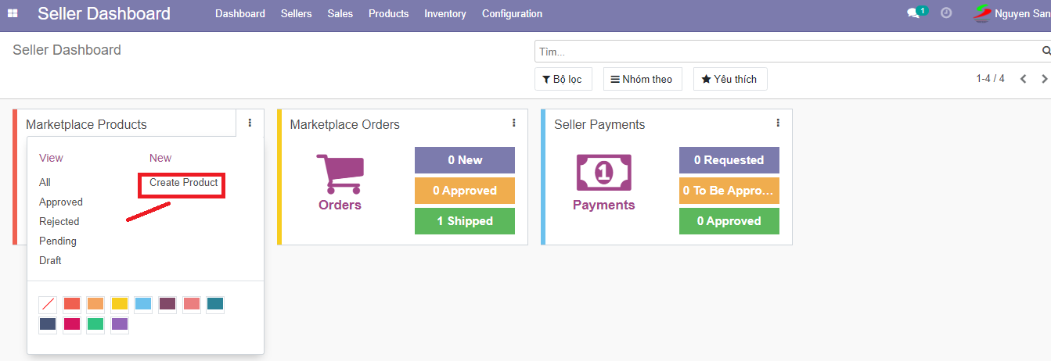Click the shopping cart Orders icon
This screenshot has height=361, width=1051.
tap(340, 173)
